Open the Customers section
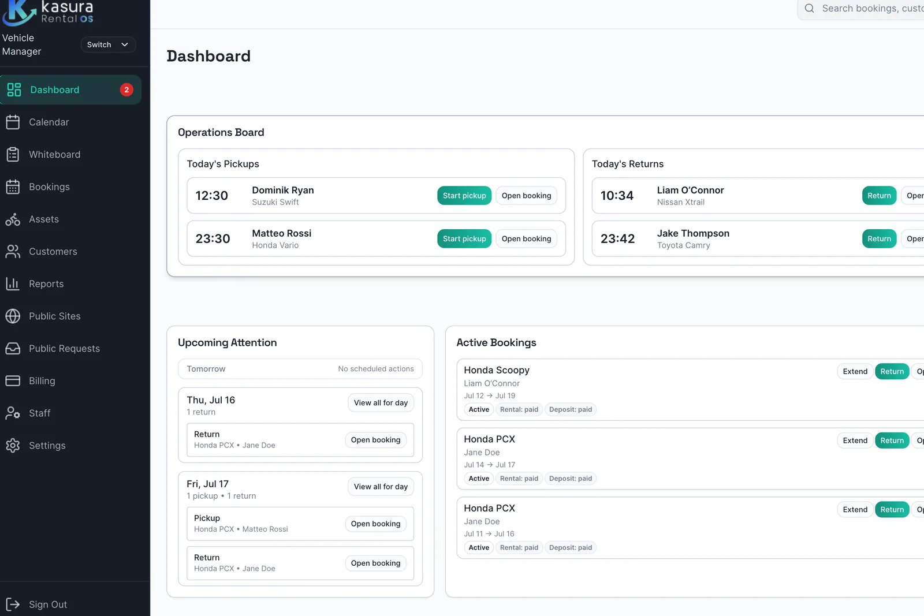 (x=70, y=251)
